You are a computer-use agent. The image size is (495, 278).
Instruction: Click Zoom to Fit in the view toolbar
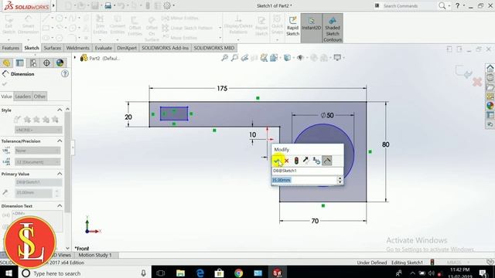pyautogui.click(x=224, y=58)
